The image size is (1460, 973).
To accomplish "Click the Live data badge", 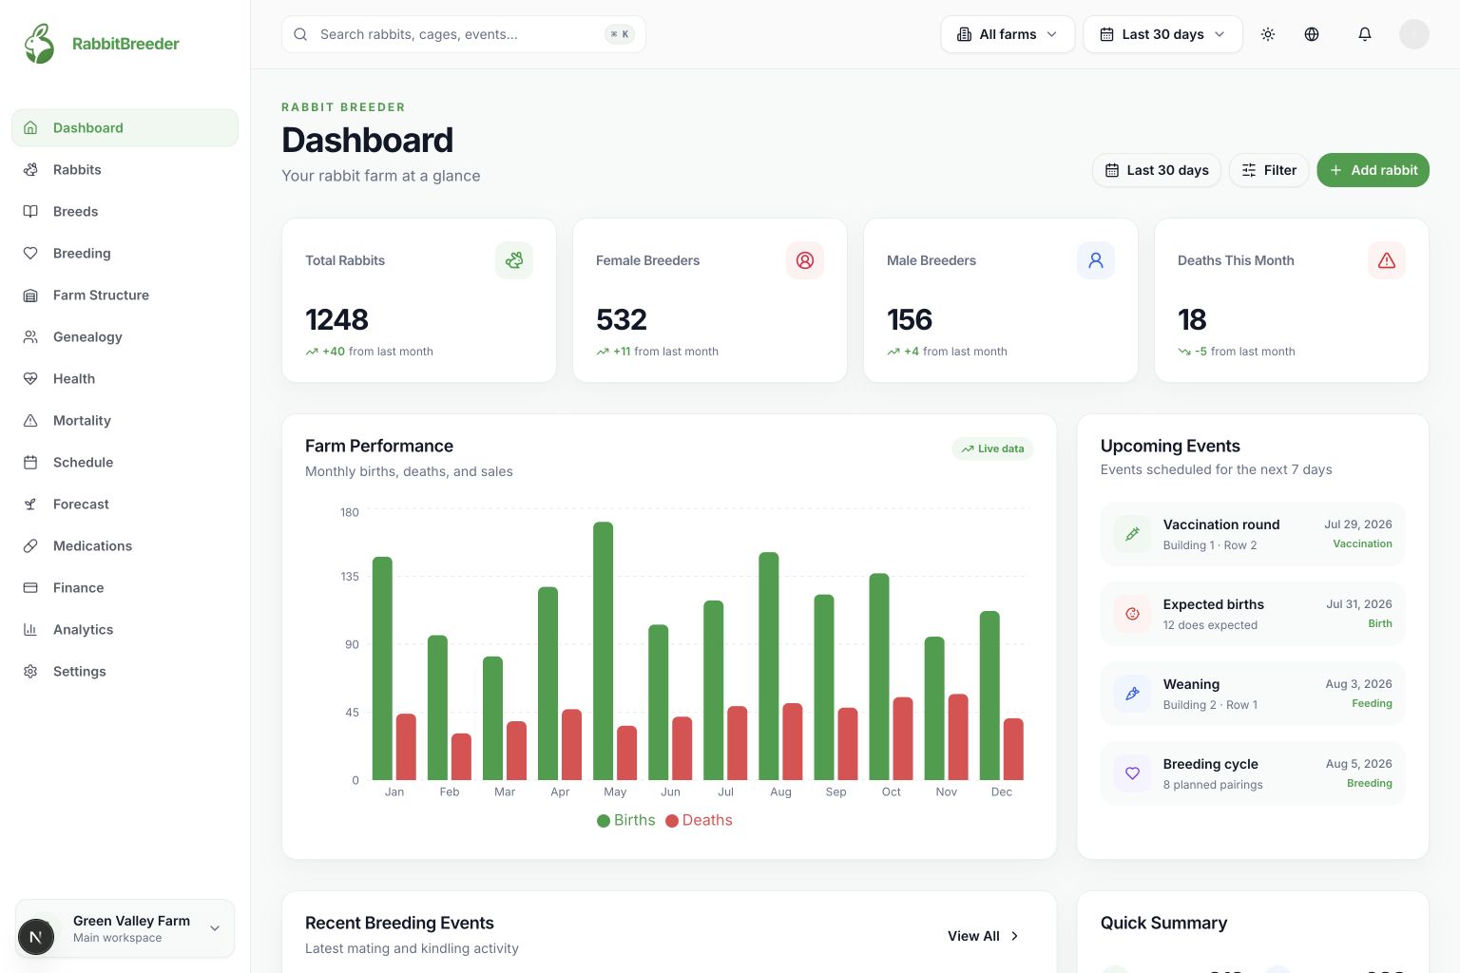I will click(992, 448).
